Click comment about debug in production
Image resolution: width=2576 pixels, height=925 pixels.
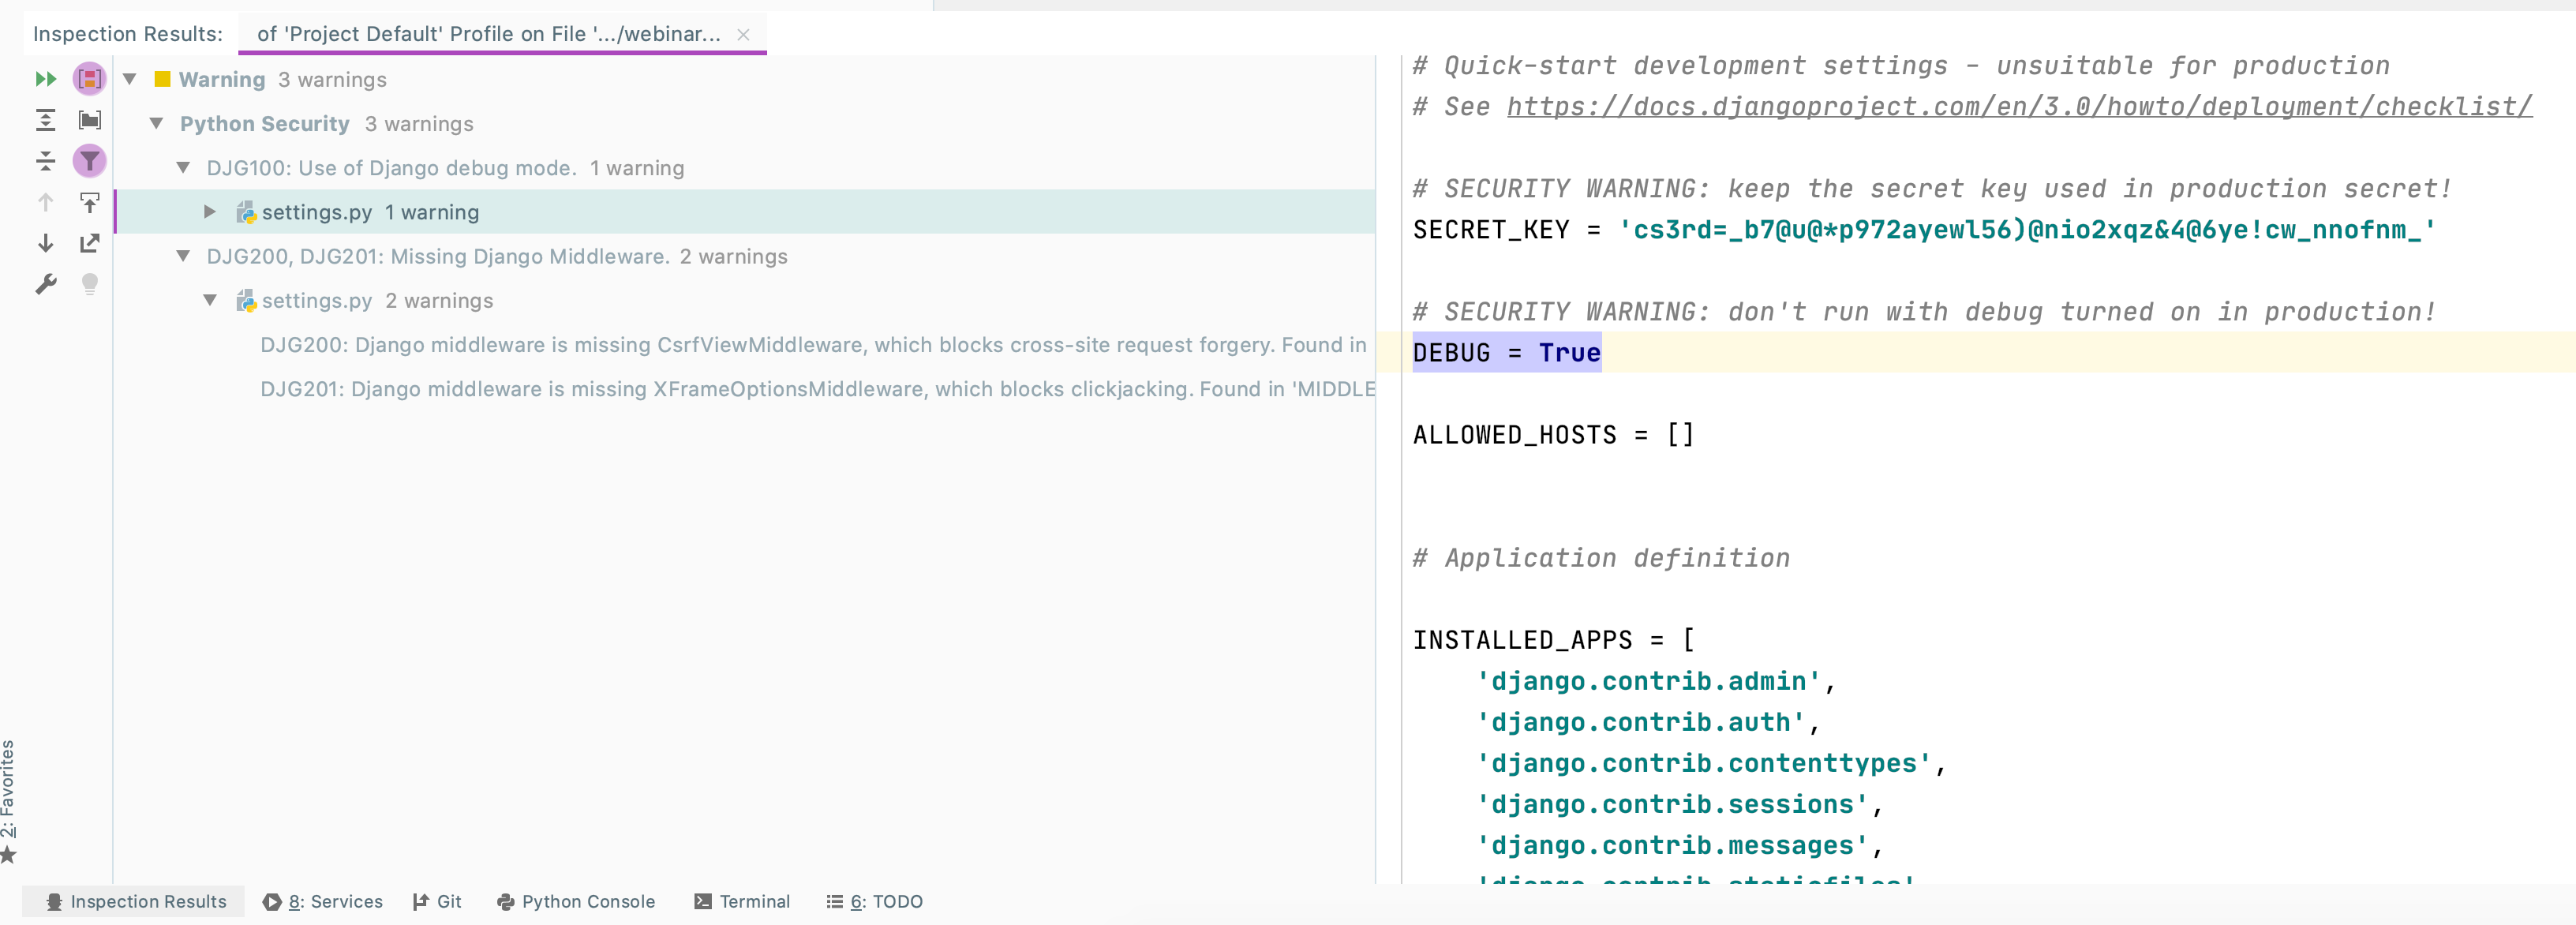click(1924, 311)
